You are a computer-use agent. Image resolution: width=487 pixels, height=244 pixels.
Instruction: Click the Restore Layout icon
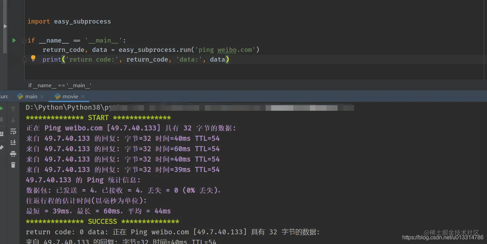[1, 134]
